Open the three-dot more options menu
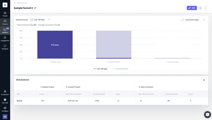 tap(206, 8)
